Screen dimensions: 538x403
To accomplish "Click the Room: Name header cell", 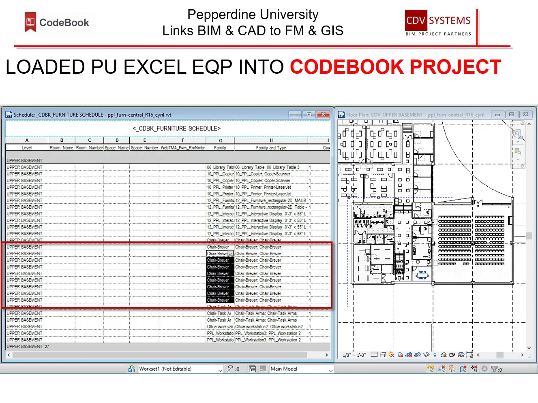I will pos(62,148).
